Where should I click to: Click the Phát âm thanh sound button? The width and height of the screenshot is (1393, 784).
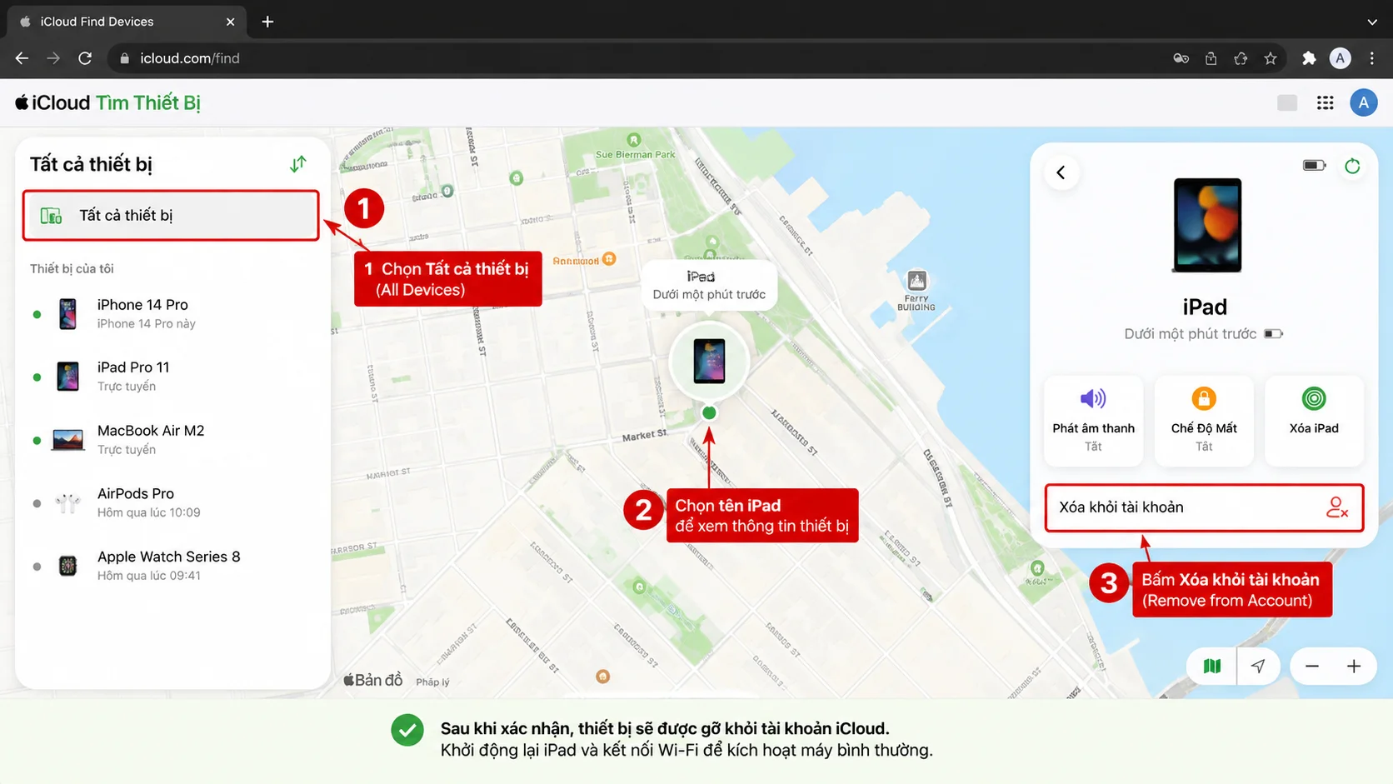click(1093, 421)
